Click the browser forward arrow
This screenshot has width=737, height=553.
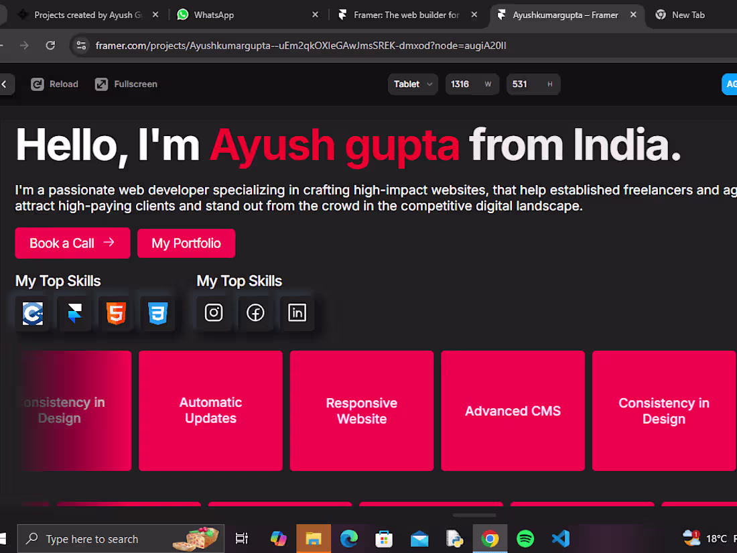24,45
